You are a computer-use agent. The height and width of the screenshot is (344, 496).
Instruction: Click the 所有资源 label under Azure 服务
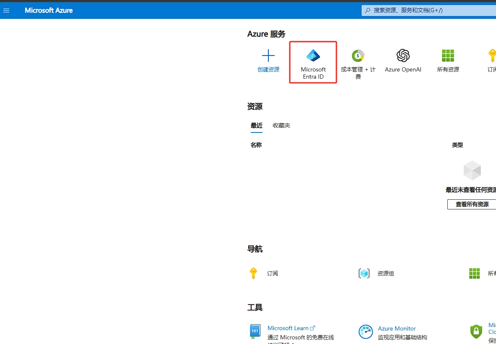[x=448, y=69]
